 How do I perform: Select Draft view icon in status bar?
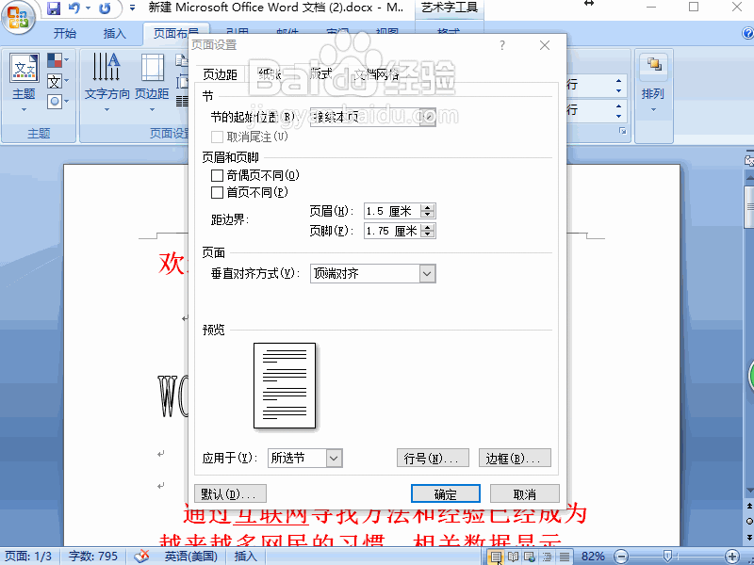click(565, 557)
